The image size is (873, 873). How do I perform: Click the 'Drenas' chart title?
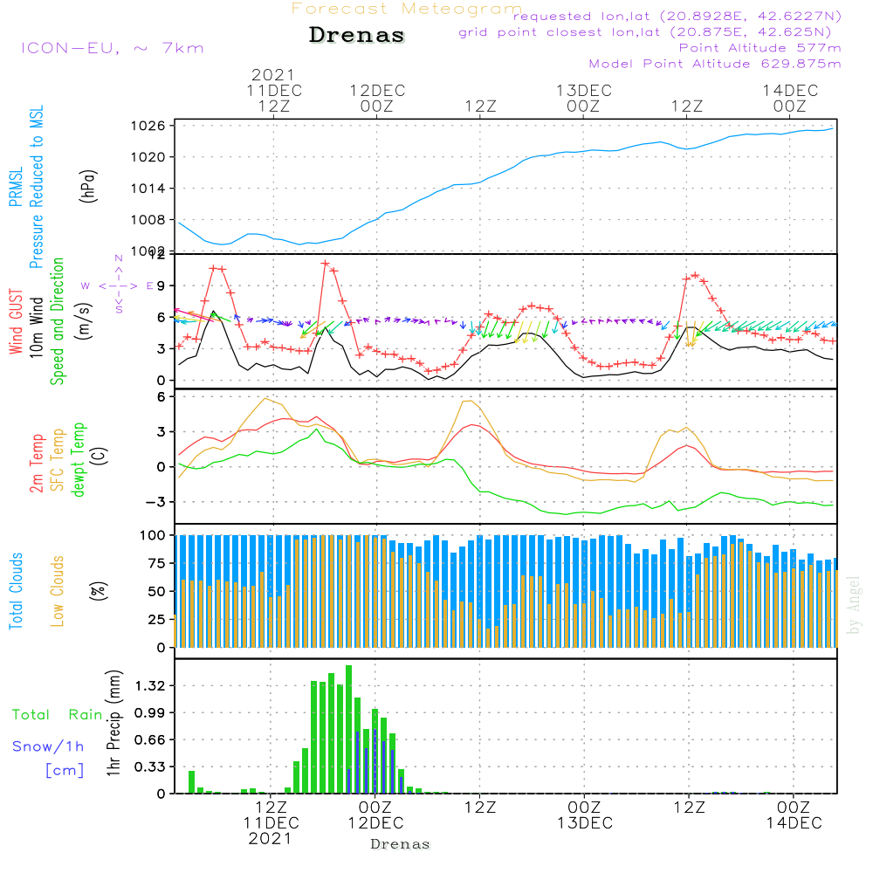[356, 35]
